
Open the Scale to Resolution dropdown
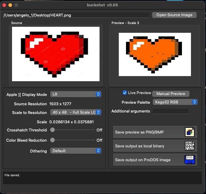76,112
